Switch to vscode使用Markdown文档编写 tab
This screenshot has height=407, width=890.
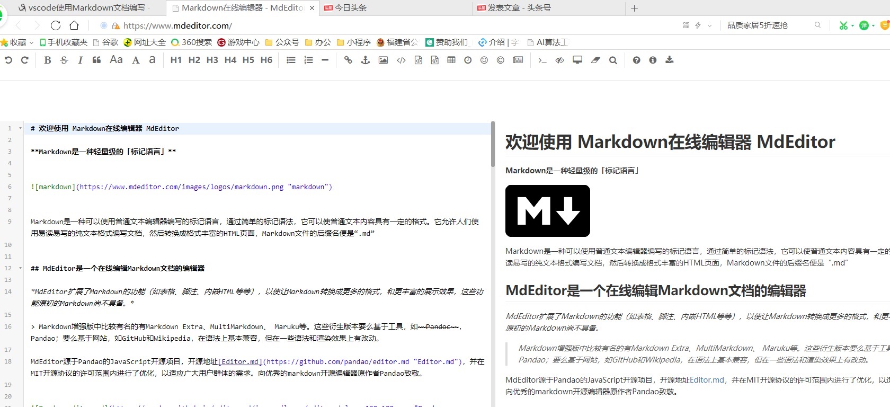85,8
